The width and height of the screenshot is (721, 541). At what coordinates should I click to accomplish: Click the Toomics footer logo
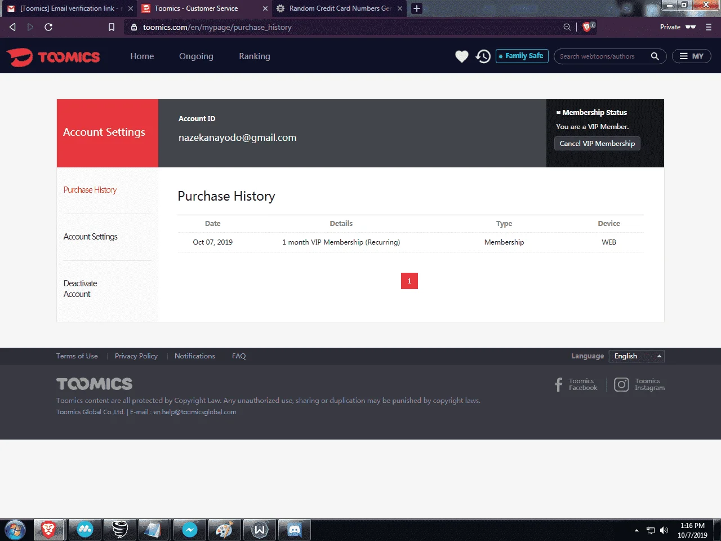point(94,384)
